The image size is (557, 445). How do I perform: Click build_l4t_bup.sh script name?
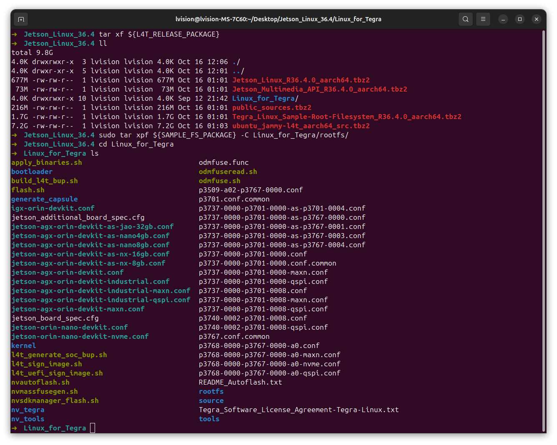click(45, 181)
